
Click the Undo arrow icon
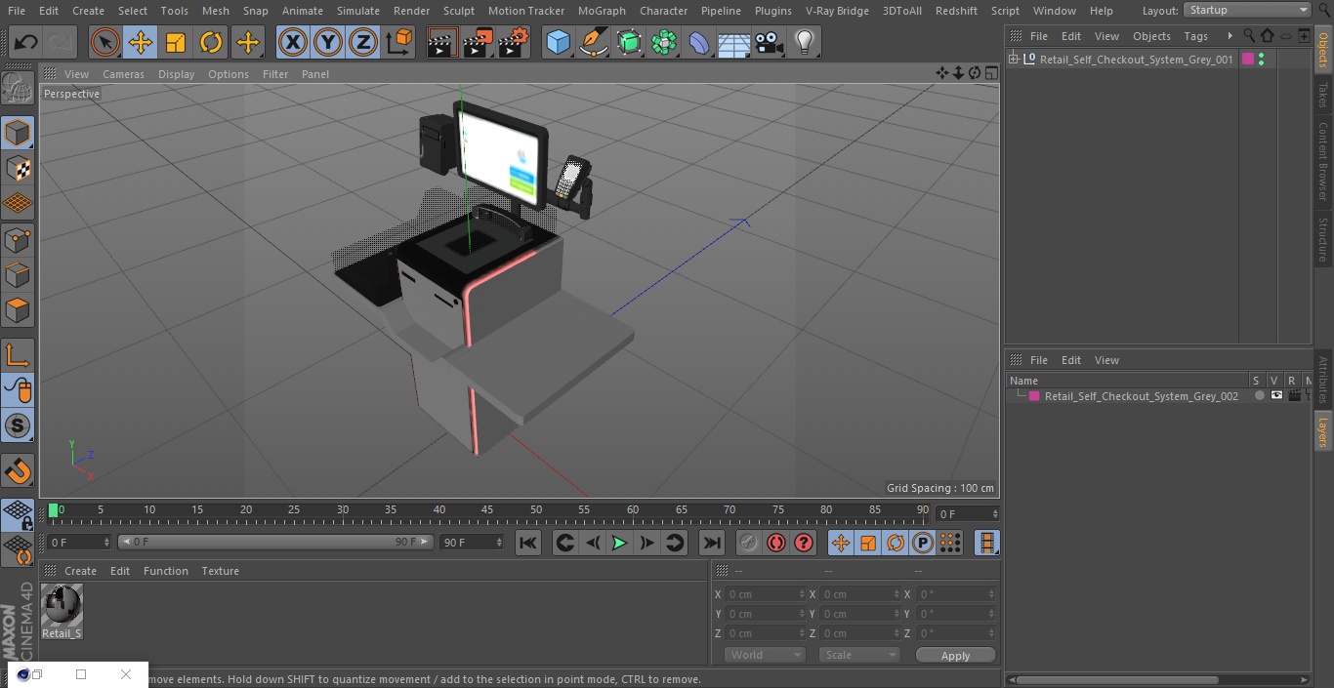point(26,43)
